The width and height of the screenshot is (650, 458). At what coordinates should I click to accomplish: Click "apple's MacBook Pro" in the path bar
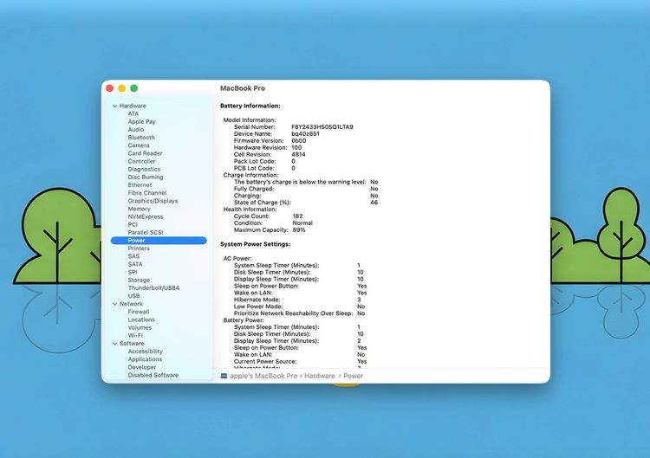coord(263,376)
